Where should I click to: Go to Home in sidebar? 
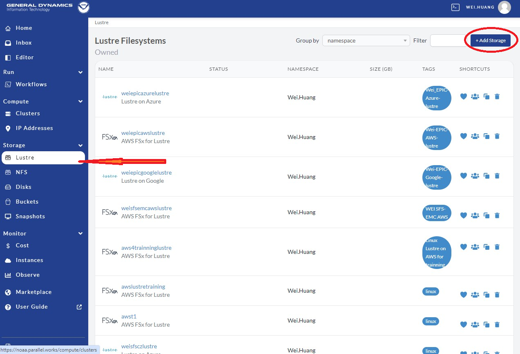pos(24,28)
